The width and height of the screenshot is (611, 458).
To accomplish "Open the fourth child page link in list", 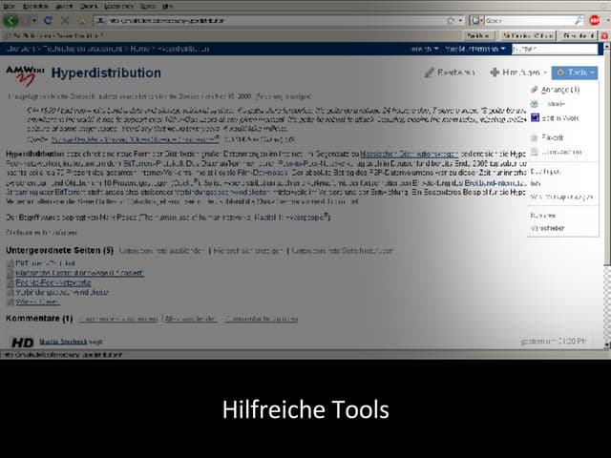I will 63,293.
